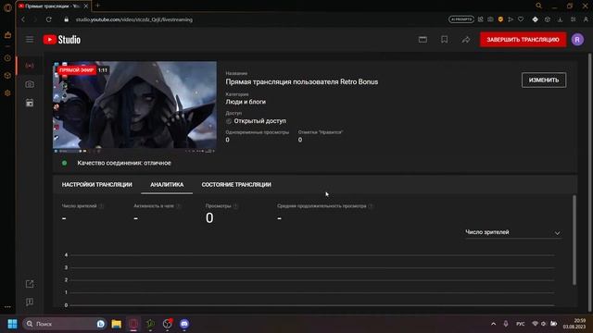Open the browser downloads icon
Screen dimensions: 593x333
pyautogui.click(x=560, y=19)
